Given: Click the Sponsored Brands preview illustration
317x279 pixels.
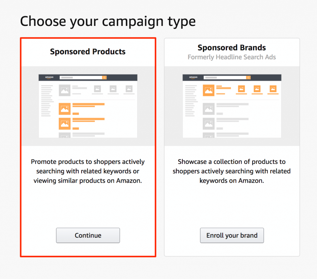Looking at the screenshot, I should coord(232,106).
